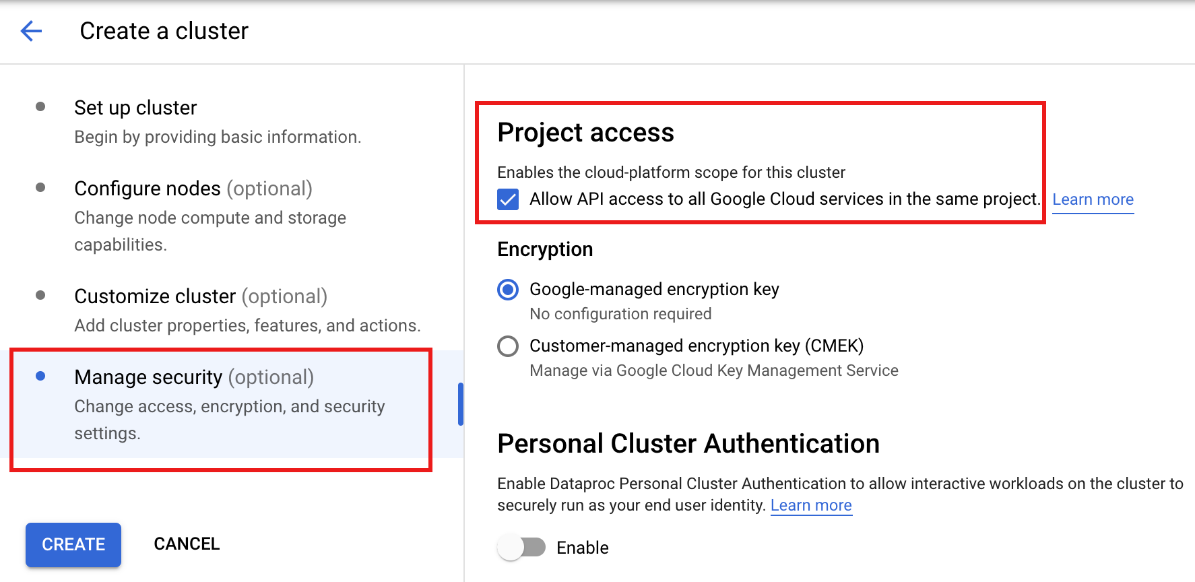This screenshot has width=1195, height=582.
Task: Click the Configure nodes bullet icon
Action: click(40, 187)
